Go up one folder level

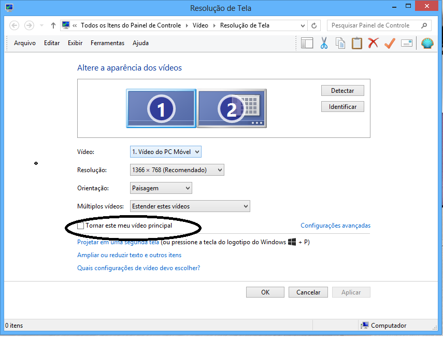pos(53,25)
